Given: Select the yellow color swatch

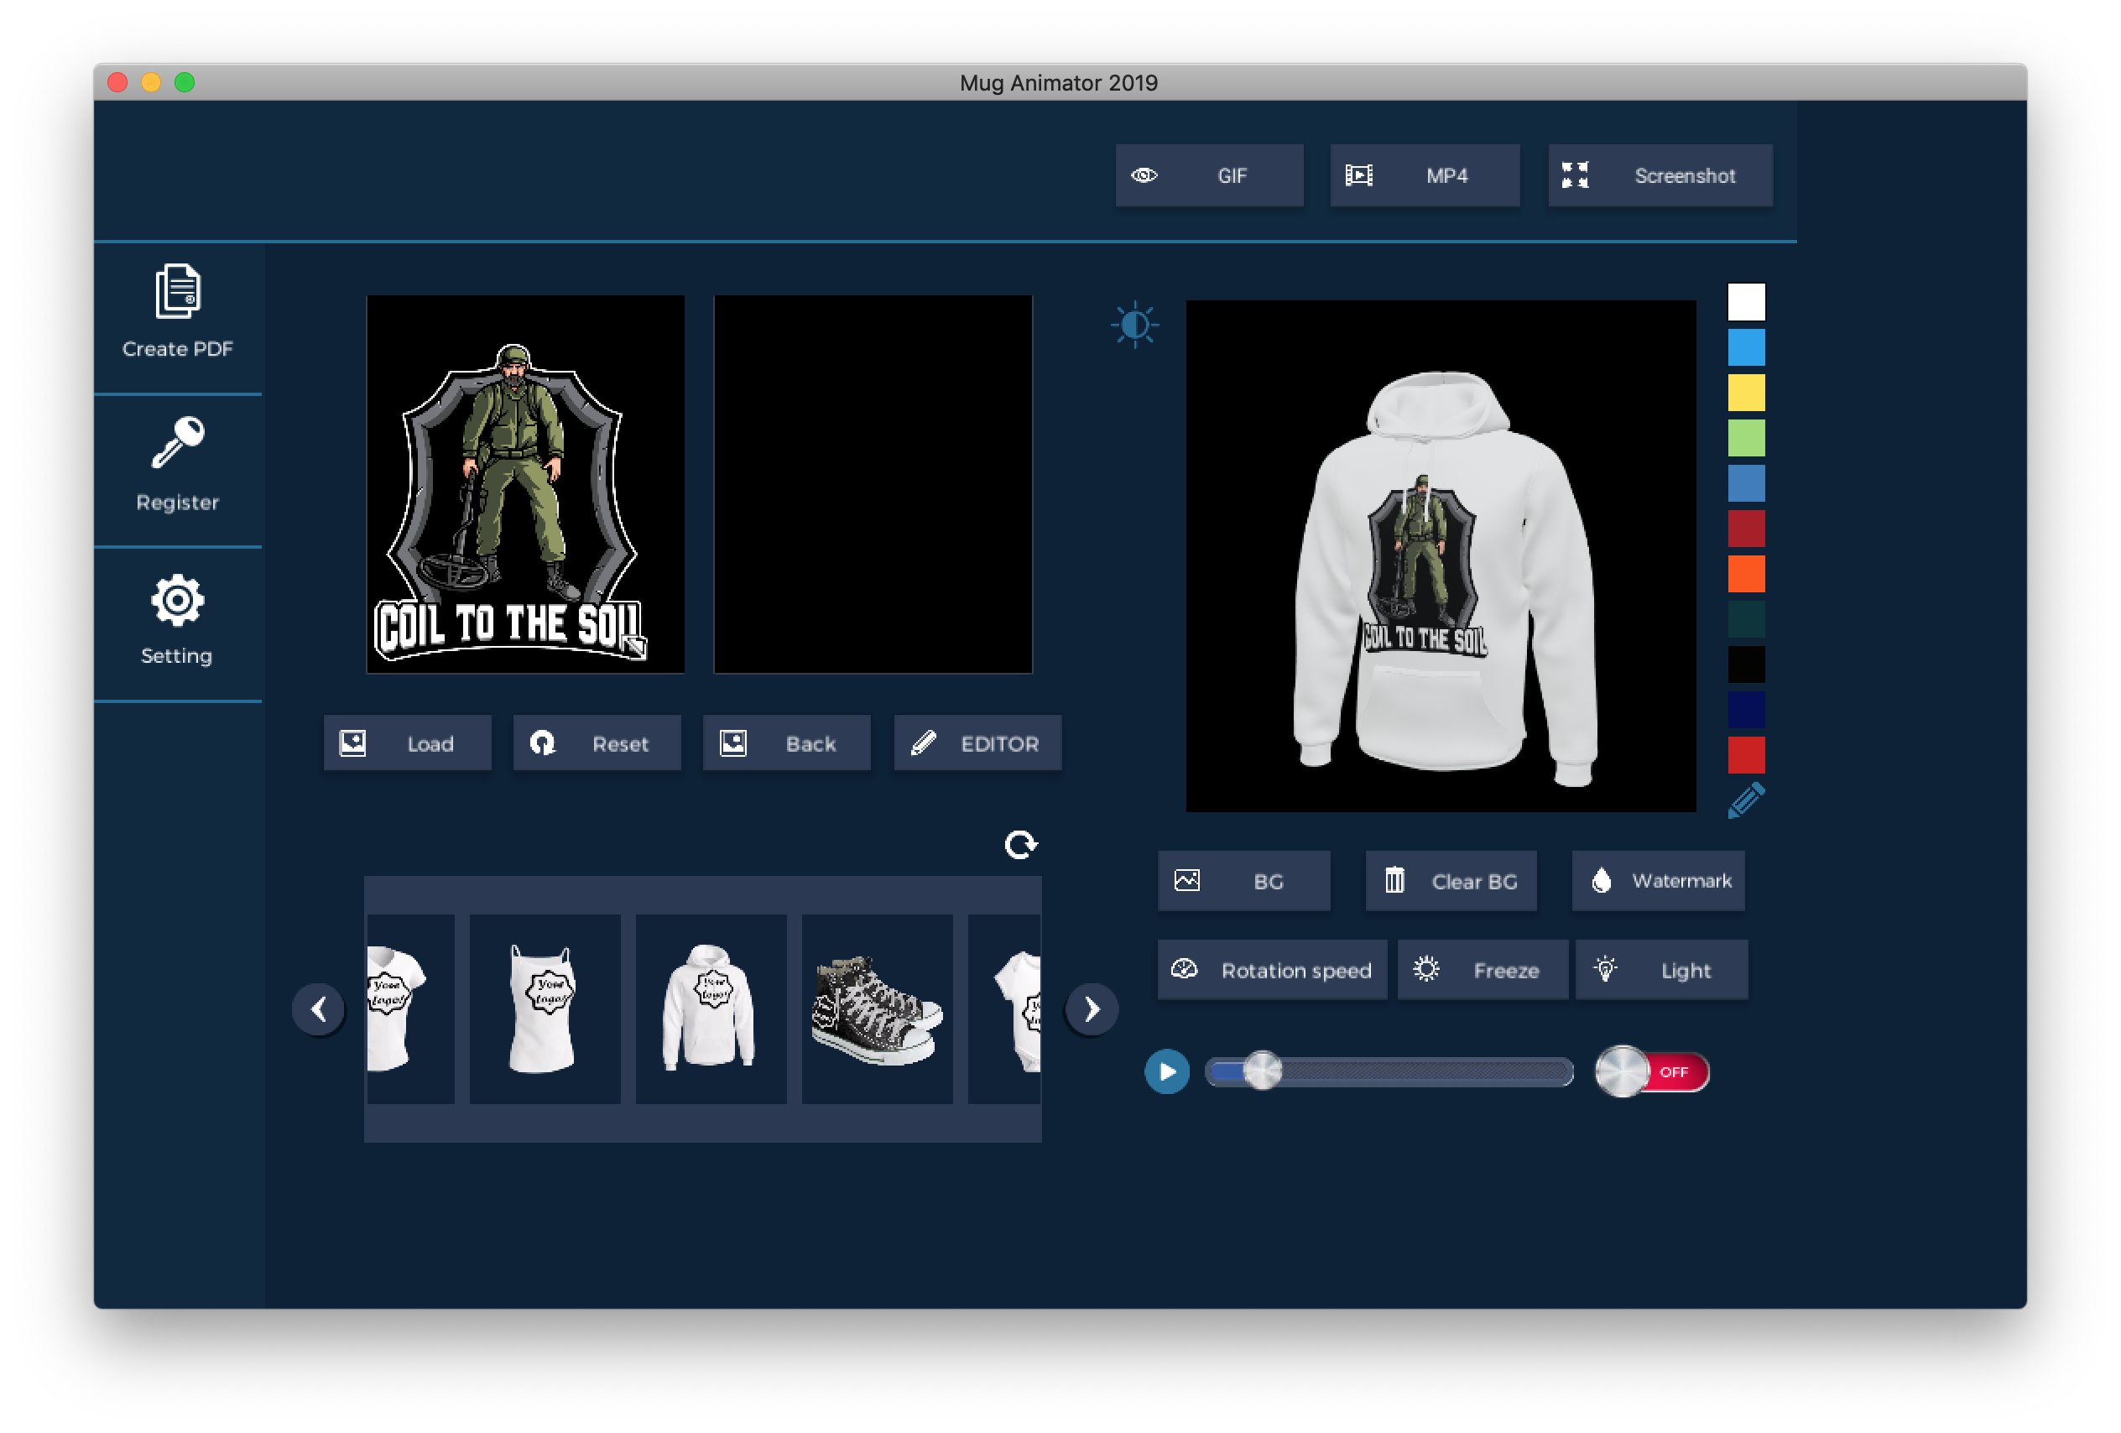Looking at the screenshot, I should click(1745, 393).
